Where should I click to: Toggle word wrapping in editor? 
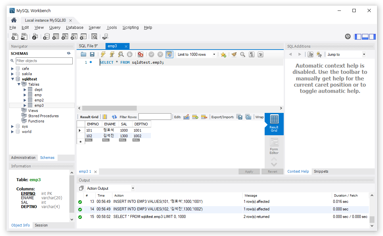(261, 54)
